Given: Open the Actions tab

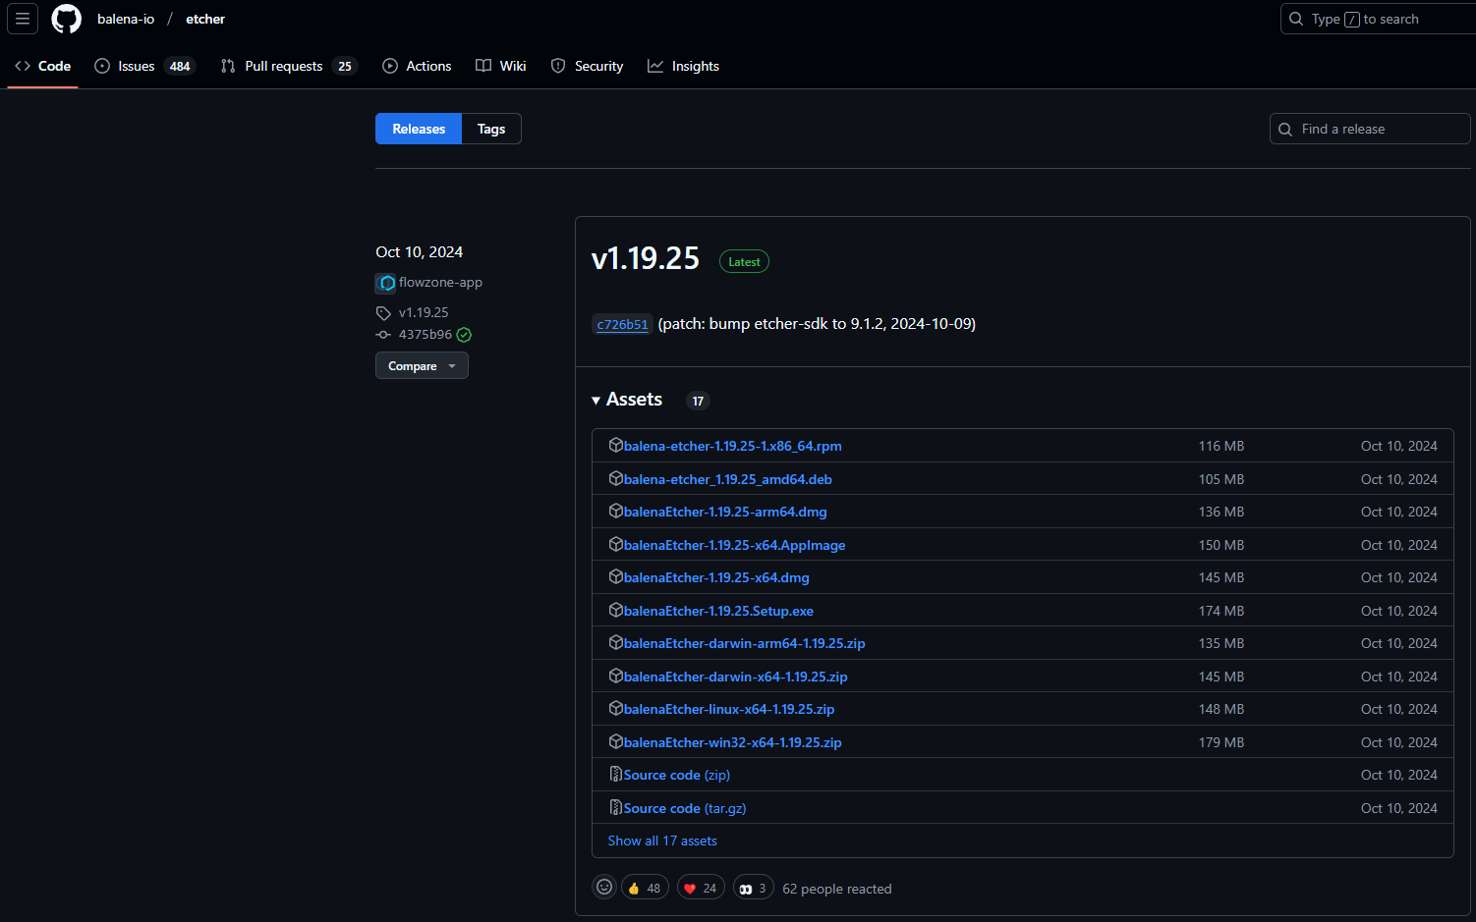Looking at the screenshot, I should pos(417,66).
